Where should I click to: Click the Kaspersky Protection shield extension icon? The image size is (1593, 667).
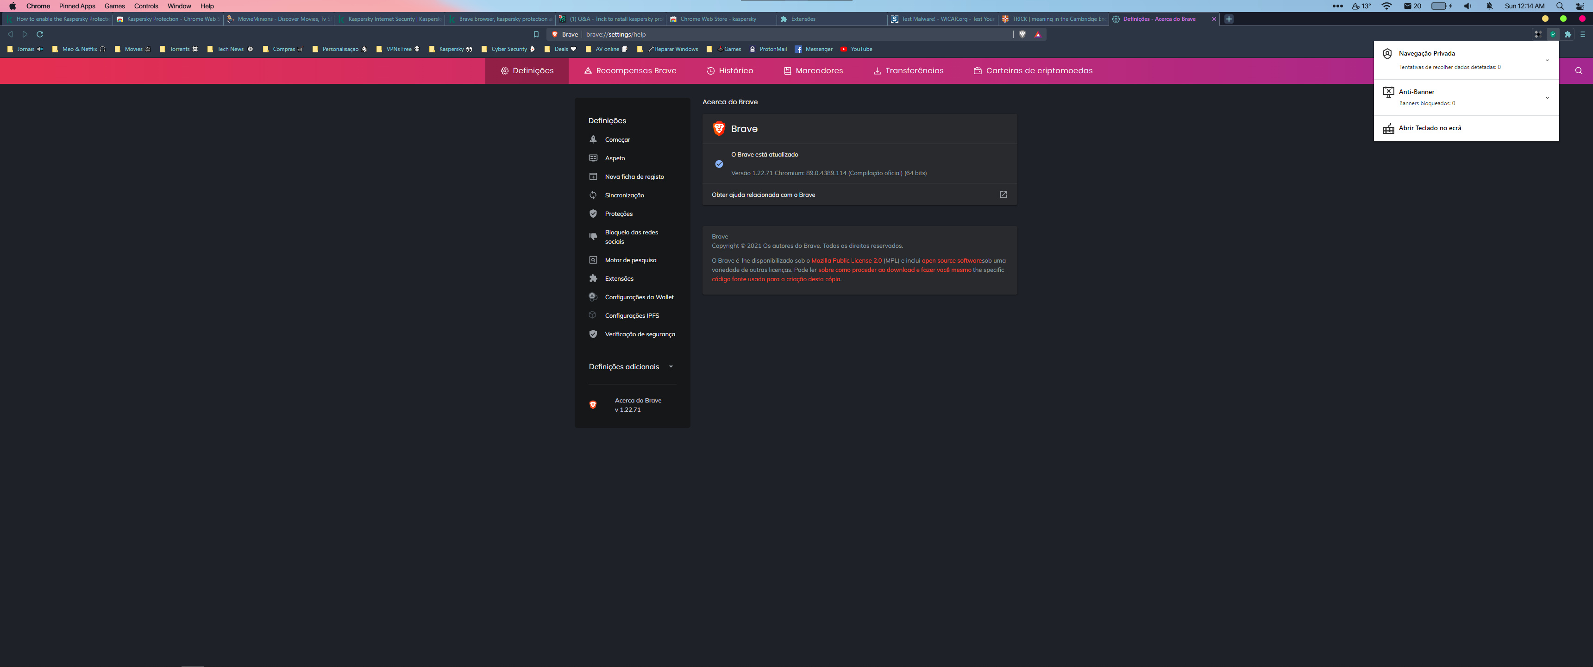point(1552,35)
